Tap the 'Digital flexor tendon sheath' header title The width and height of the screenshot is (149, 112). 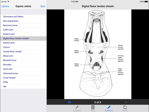(x=98, y=6)
